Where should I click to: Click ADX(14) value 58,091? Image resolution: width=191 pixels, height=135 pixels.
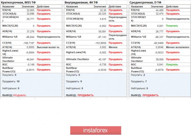[102, 32]
